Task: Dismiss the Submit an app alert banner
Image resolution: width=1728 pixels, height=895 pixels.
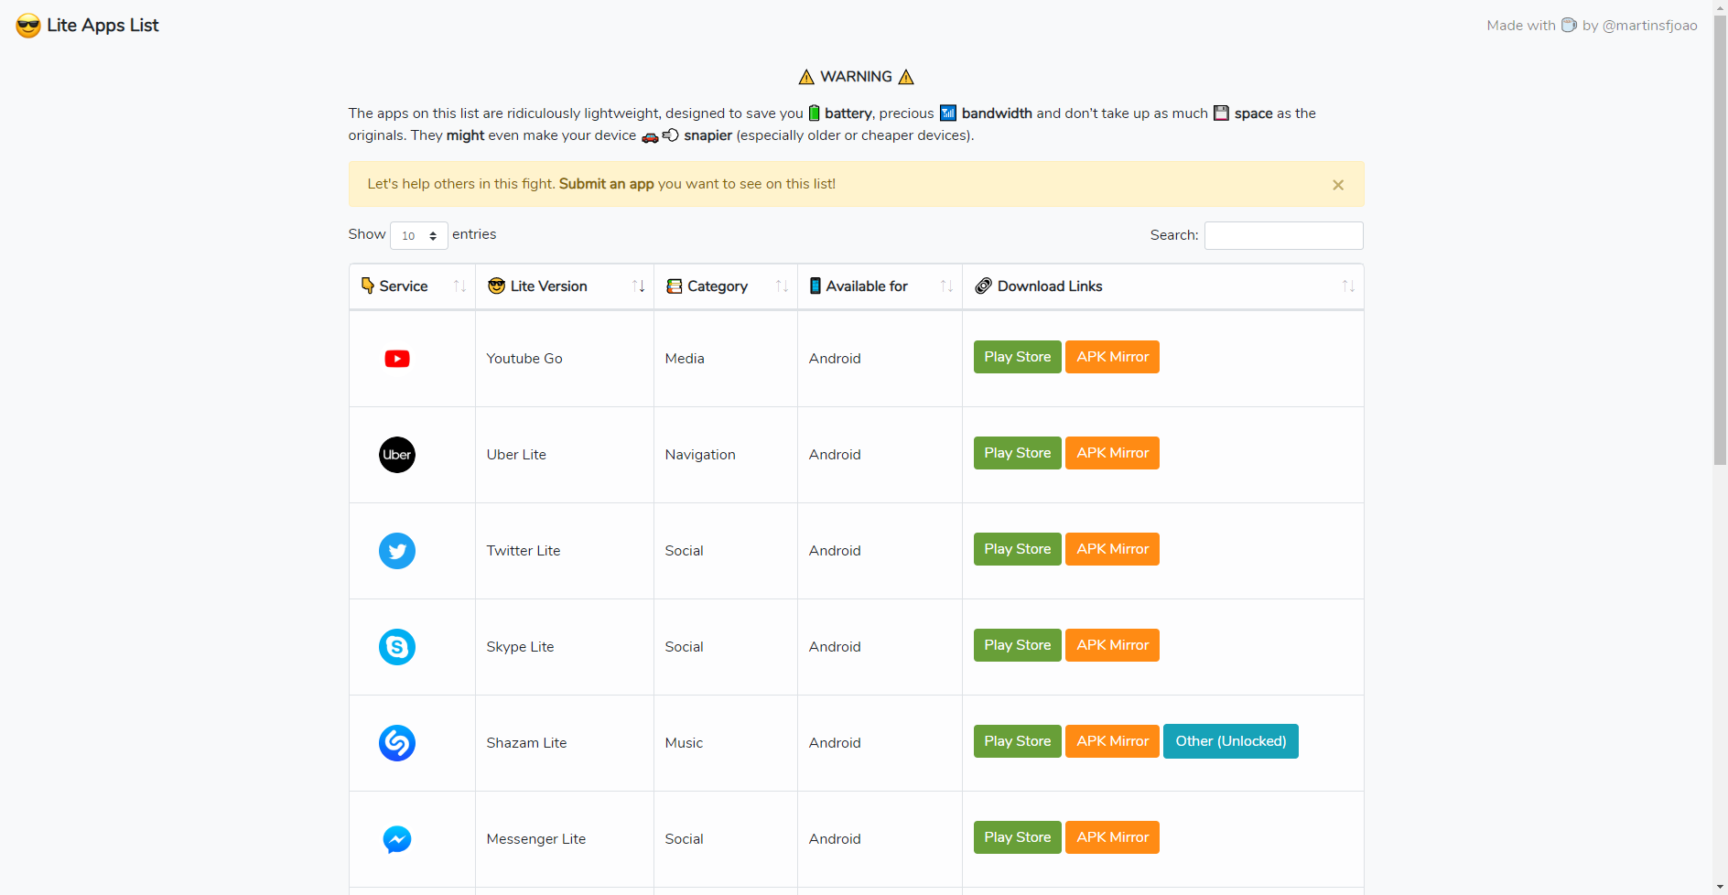Action: [x=1338, y=185]
